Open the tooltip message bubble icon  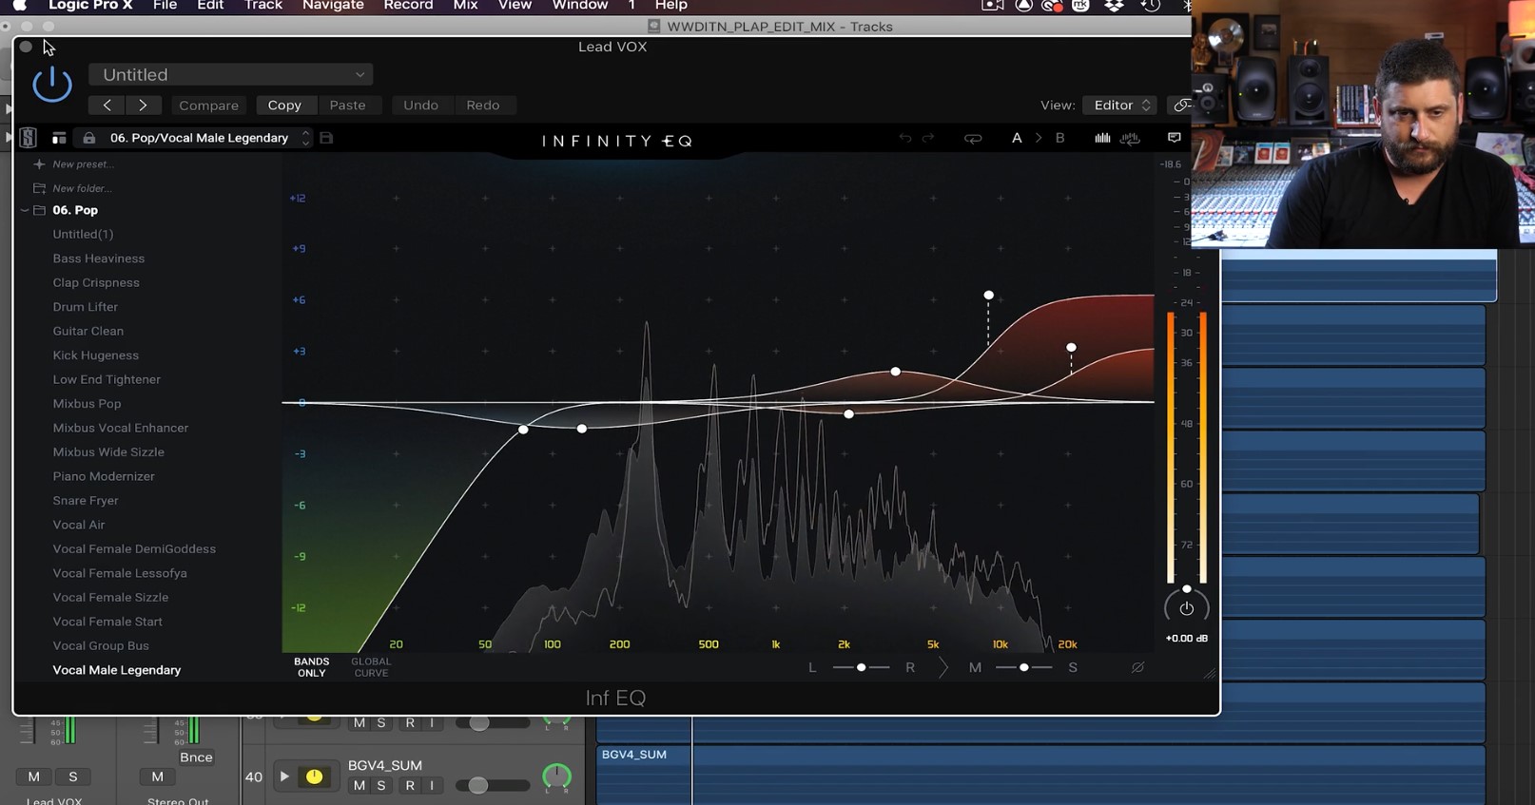pyautogui.click(x=1175, y=138)
